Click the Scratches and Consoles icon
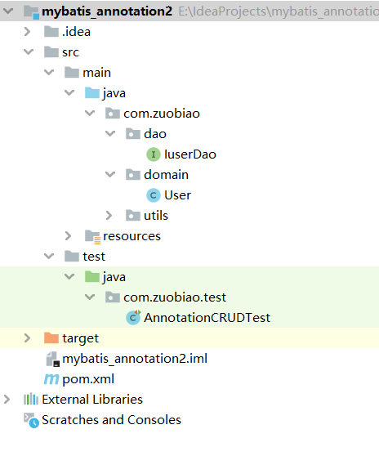Viewport: 379px width, 456px height. coord(31,420)
